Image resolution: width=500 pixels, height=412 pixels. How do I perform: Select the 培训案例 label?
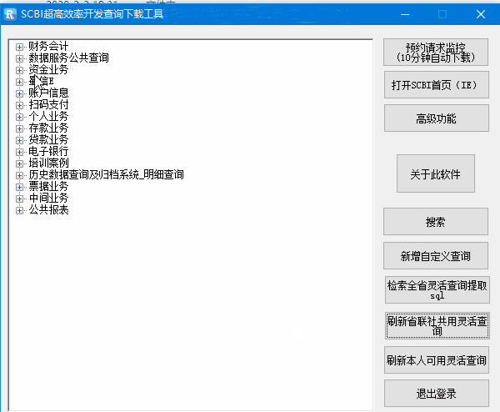[48, 163]
